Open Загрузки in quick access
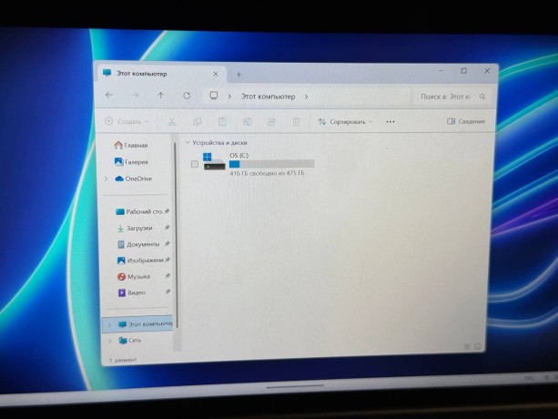 click(138, 228)
